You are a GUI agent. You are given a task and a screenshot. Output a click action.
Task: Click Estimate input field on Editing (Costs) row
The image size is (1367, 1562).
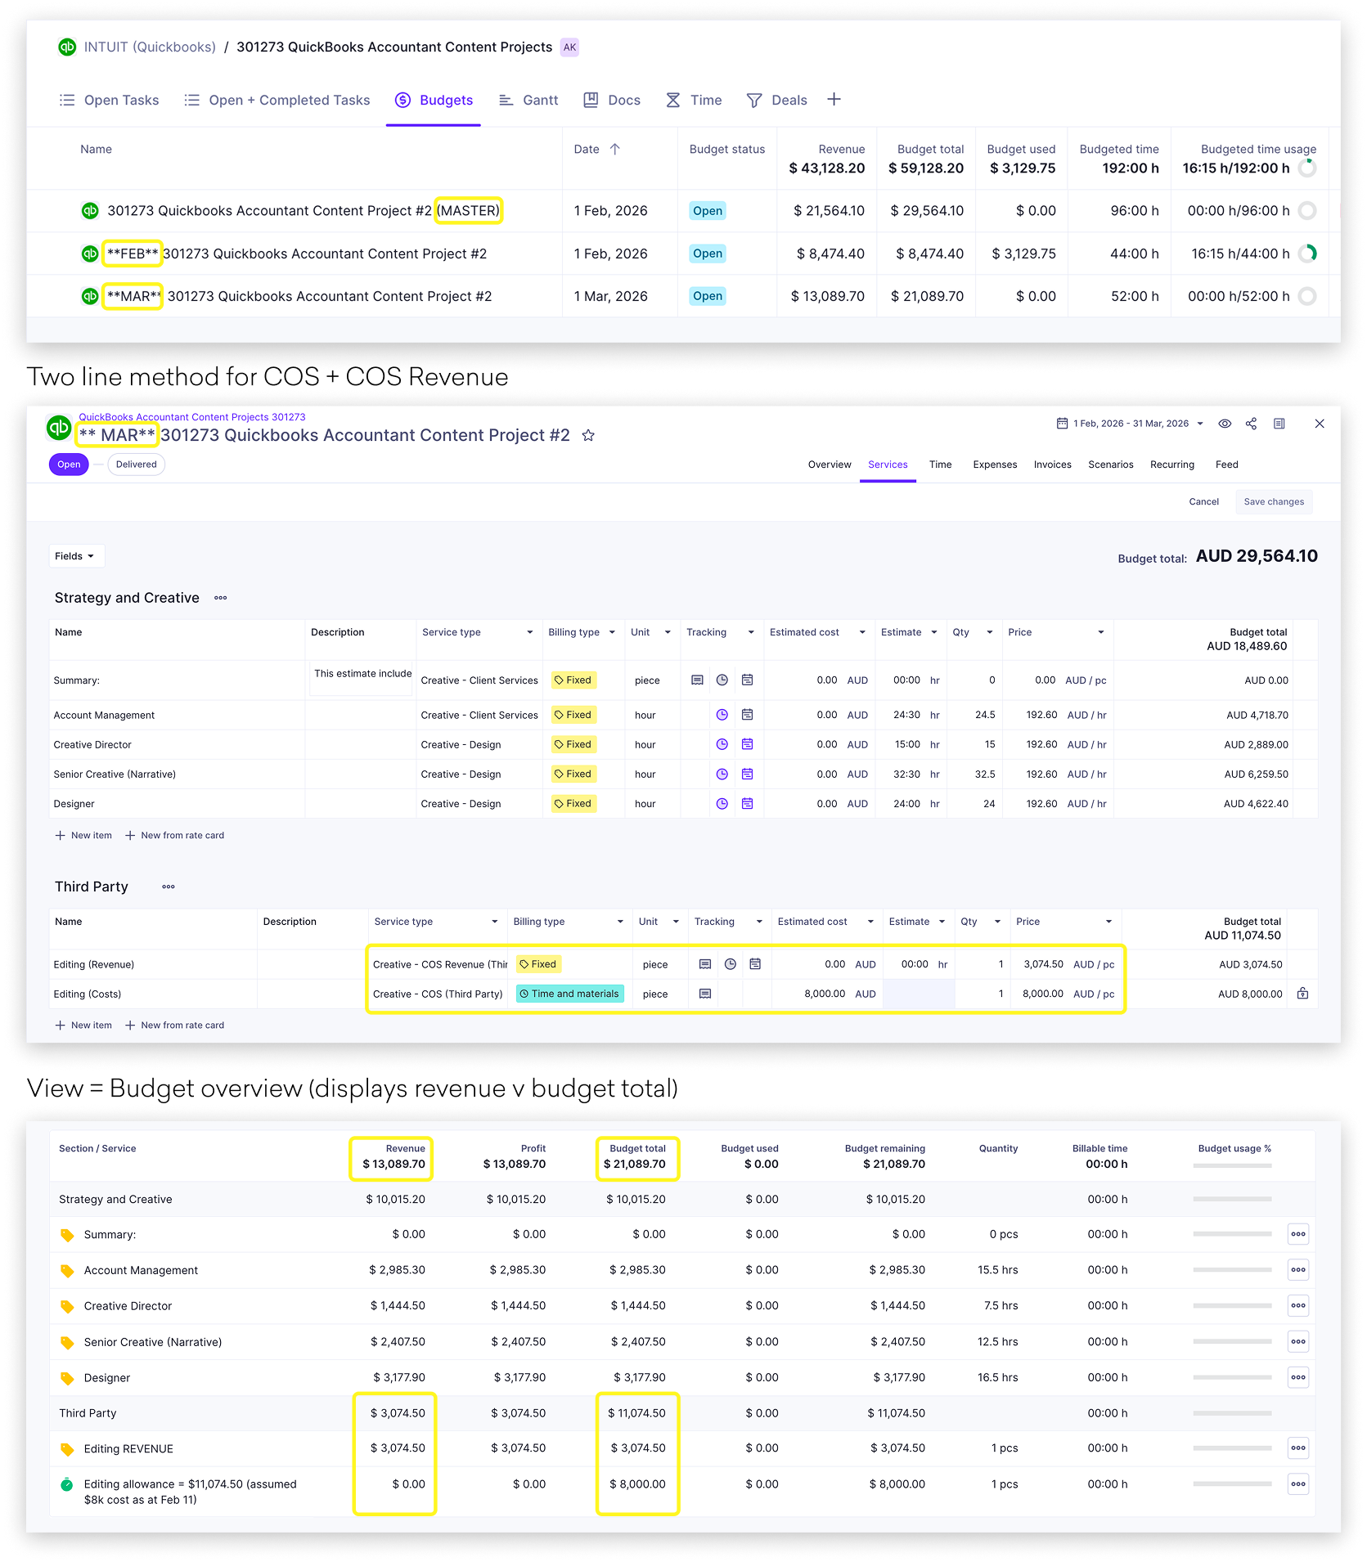(919, 994)
